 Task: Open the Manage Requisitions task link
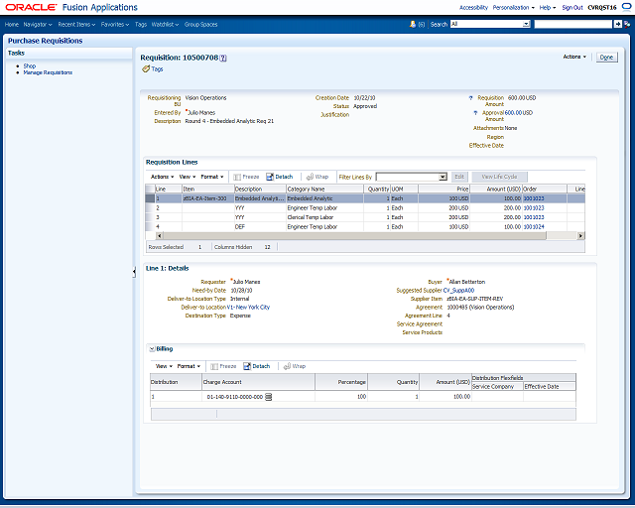coord(48,72)
